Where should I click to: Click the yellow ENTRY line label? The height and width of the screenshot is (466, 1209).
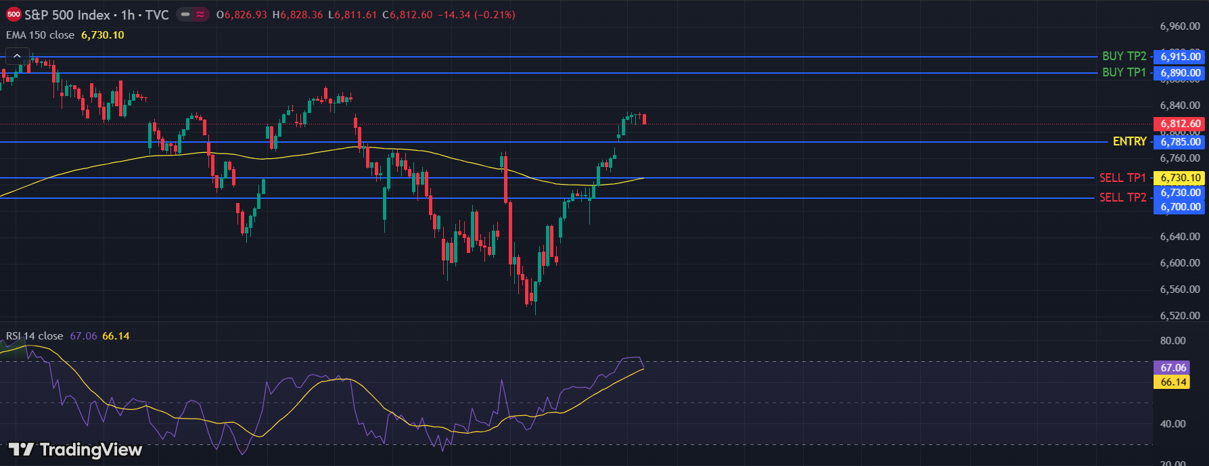1129,141
